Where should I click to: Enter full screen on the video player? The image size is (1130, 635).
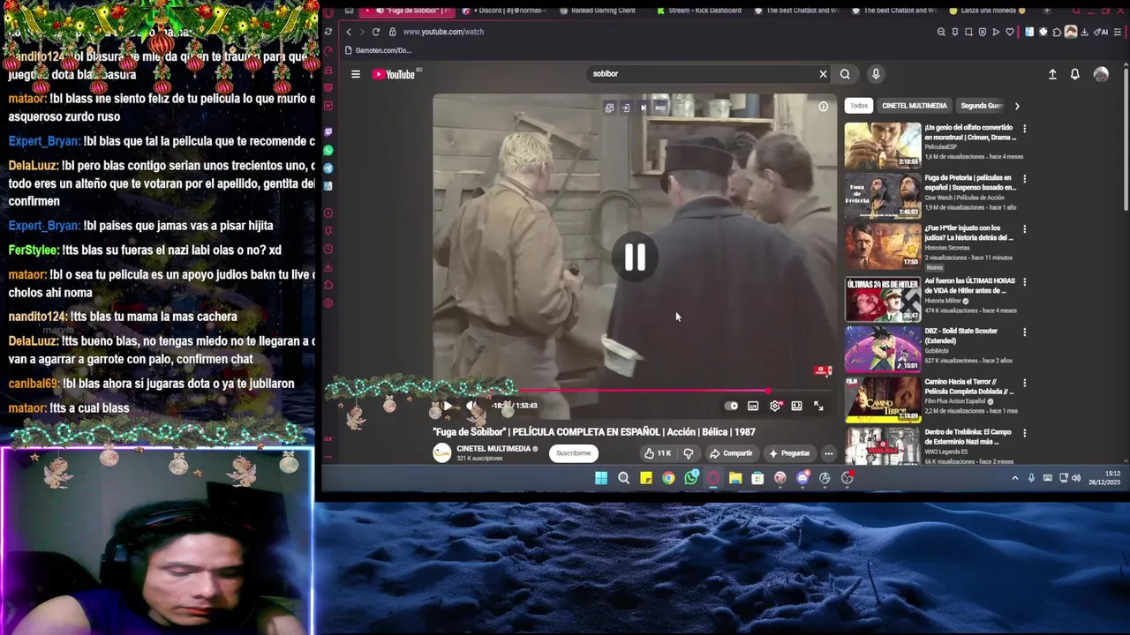[x=818, y=406]
